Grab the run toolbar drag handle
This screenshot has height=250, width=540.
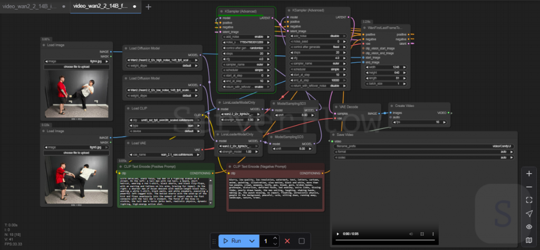(x=214, y=241)
